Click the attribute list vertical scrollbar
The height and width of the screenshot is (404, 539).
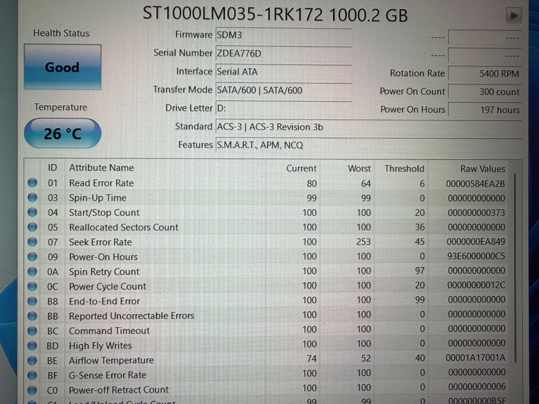[x=515, y=268]
